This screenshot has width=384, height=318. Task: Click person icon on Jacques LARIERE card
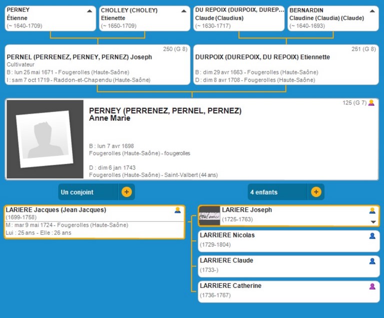pos(177,210)
